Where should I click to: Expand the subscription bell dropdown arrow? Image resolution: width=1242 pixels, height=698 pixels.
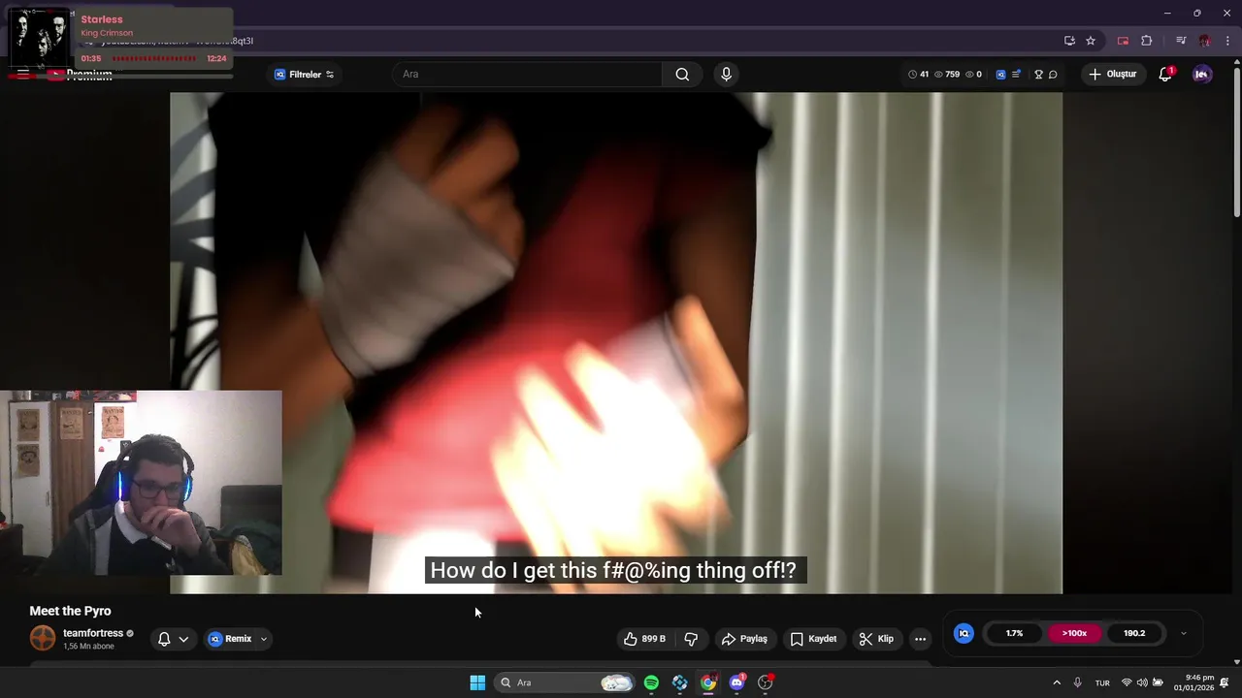(x=183, y=639)
